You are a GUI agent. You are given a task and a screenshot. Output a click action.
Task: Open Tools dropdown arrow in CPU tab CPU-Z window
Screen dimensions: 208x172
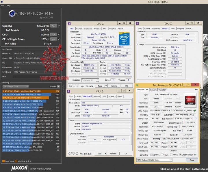106,86
